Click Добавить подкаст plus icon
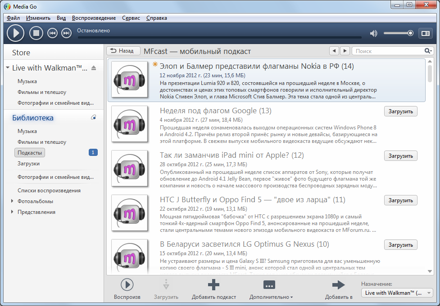The height and width of the screenshot is (306, 440). tap(213, 285)
